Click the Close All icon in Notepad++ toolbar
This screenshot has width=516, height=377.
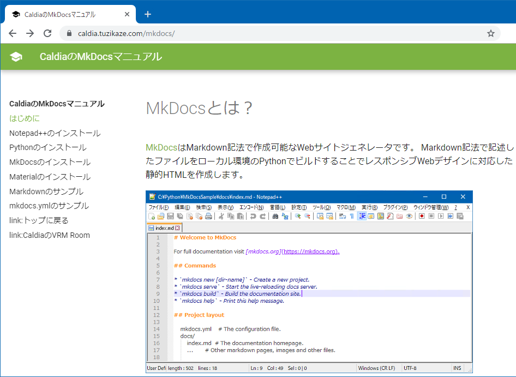199,216
